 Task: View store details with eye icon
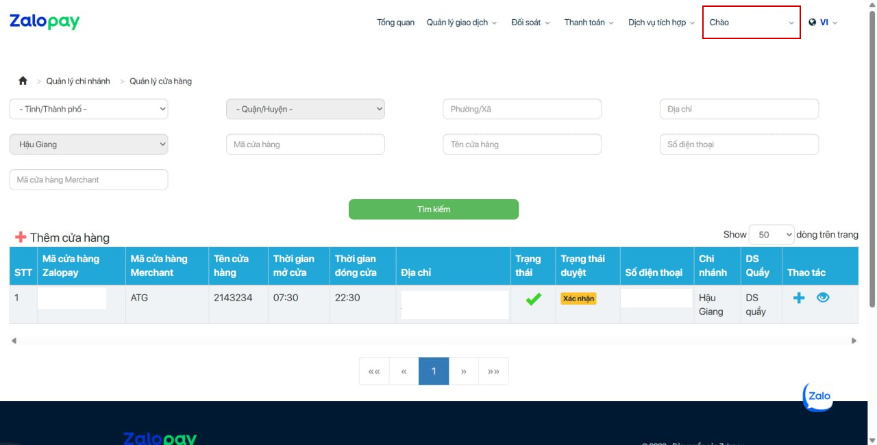pos(823,298)
